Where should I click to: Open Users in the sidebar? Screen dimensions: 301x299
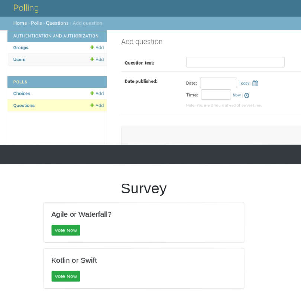19,59
